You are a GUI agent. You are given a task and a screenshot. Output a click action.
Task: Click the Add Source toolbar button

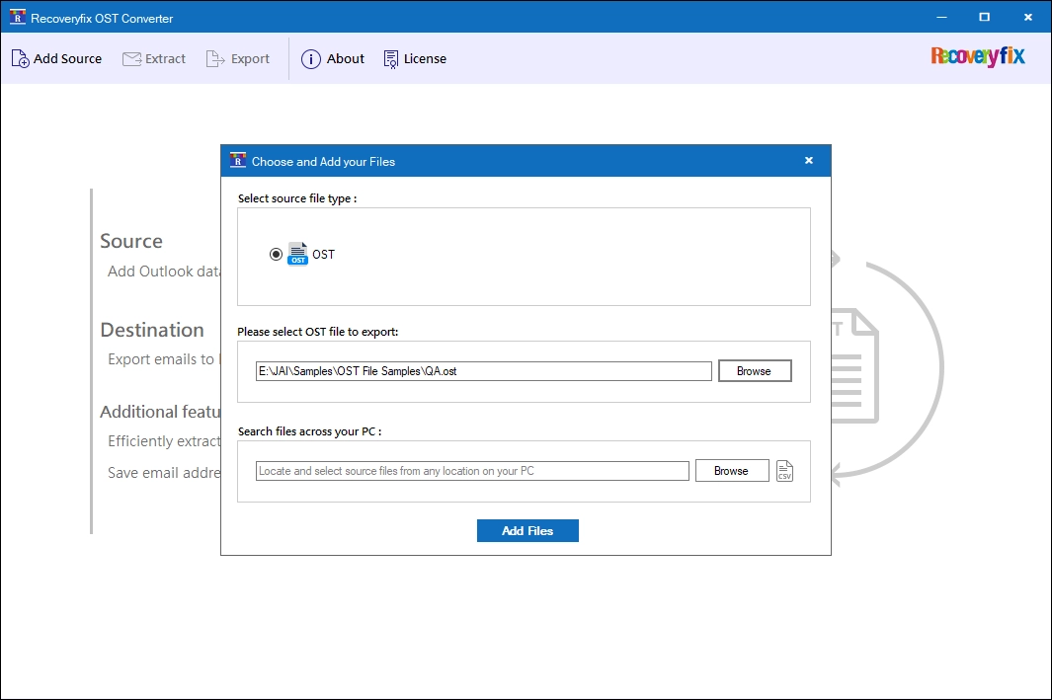[x=56, y=59]
